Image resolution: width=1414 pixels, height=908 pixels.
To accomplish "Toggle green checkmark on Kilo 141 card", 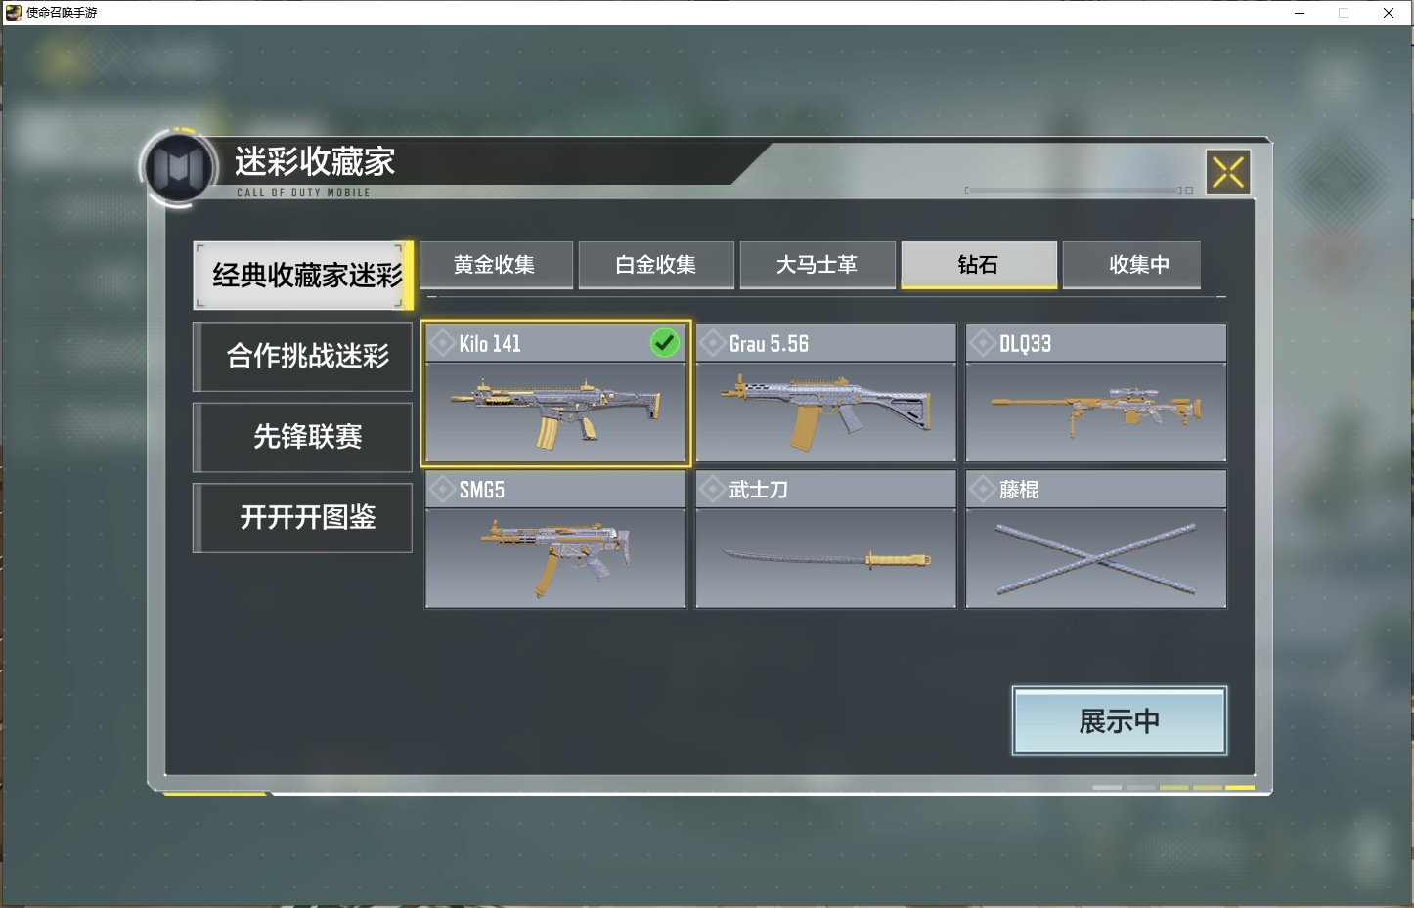I will coord(665,343).
